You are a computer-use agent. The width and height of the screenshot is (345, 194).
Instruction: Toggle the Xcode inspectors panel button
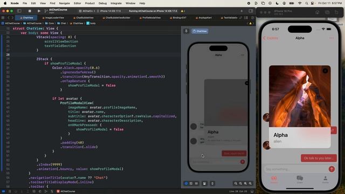tap(251, 11)
